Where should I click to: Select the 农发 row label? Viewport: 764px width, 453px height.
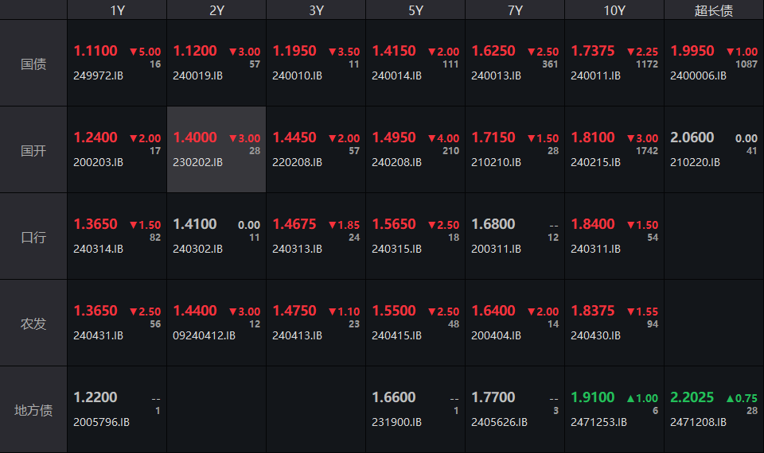click(33, 323)
